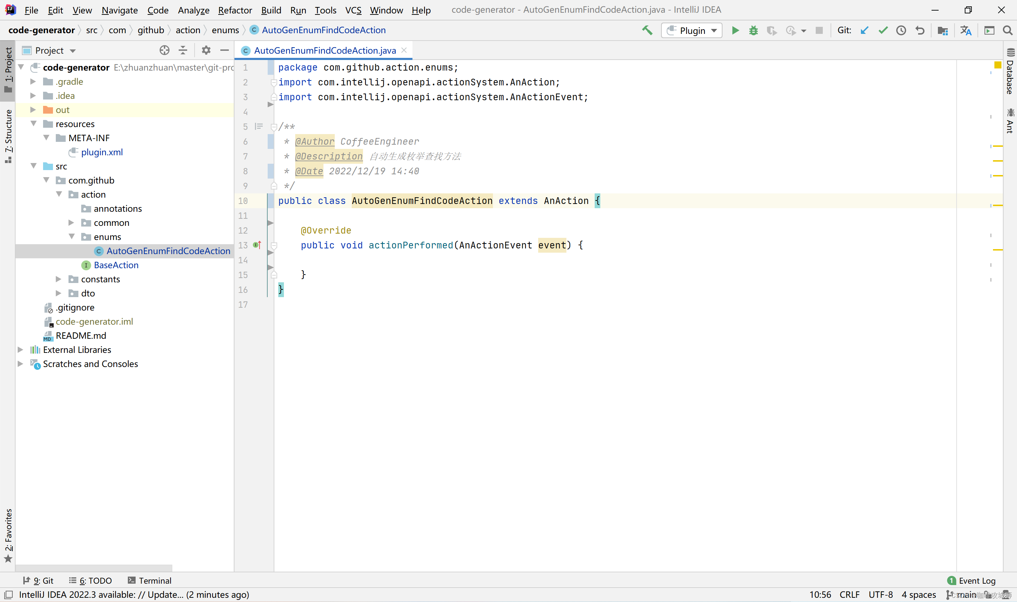The width and height of the screenshot is (1017, 602).
Task: Select plugin.xml in project tree
Action: [101, 152]
